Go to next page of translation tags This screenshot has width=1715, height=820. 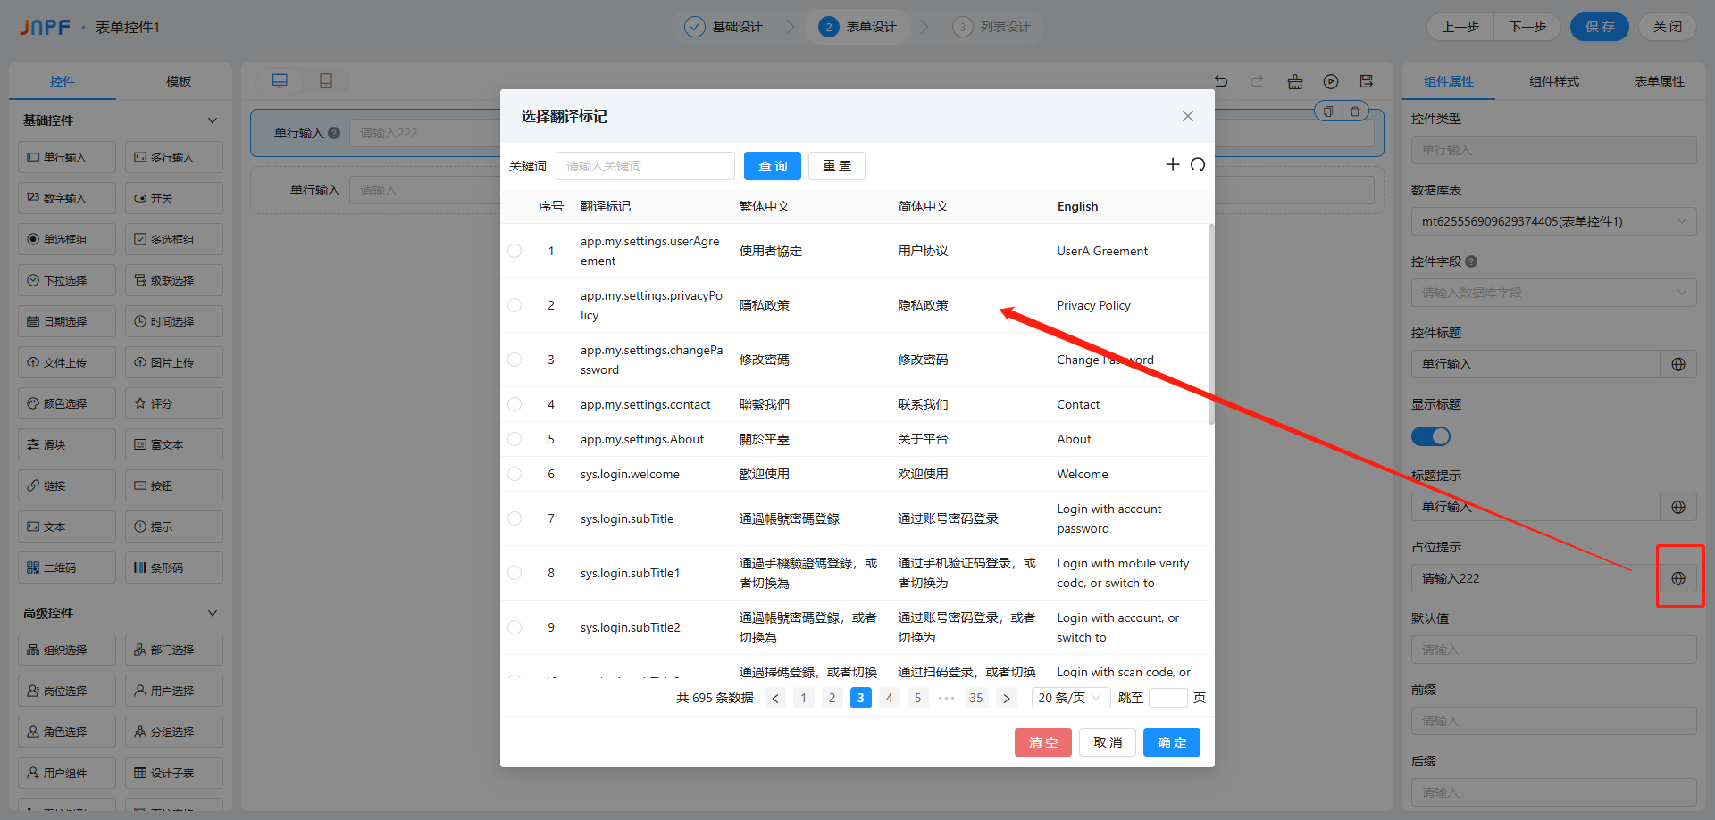pos(1007,698)
